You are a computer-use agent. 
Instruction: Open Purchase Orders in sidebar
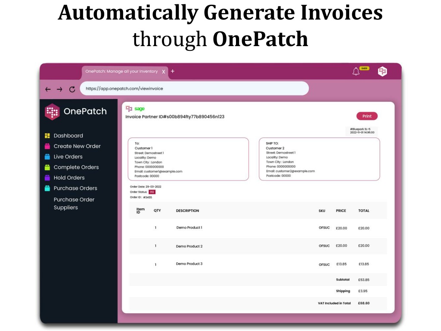coord(75,188)
